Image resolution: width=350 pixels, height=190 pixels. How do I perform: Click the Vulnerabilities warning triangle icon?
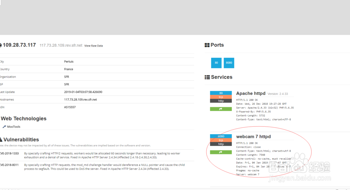(x=1, y=140)
